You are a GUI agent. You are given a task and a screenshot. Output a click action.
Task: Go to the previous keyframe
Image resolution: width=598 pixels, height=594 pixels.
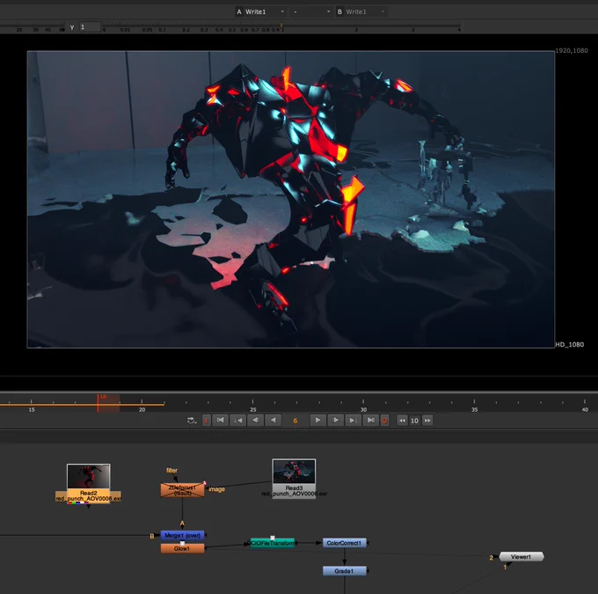(x=238, y=421)
